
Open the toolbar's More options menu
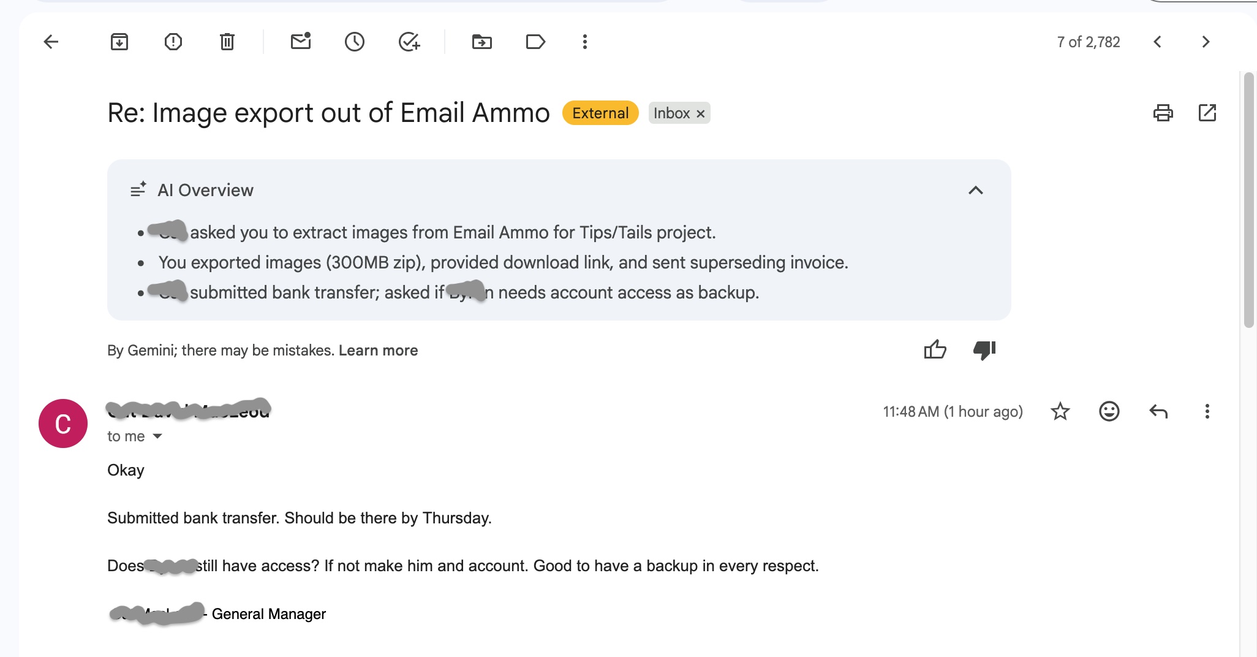(x=585, y=42)
